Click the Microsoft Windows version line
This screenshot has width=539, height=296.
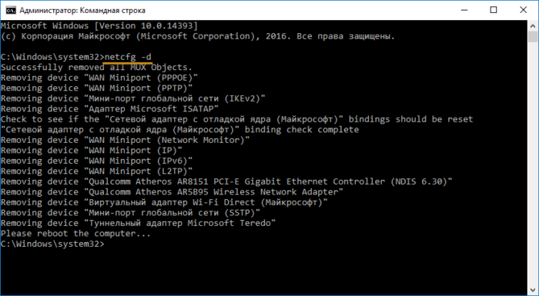[x=99, y=25]
